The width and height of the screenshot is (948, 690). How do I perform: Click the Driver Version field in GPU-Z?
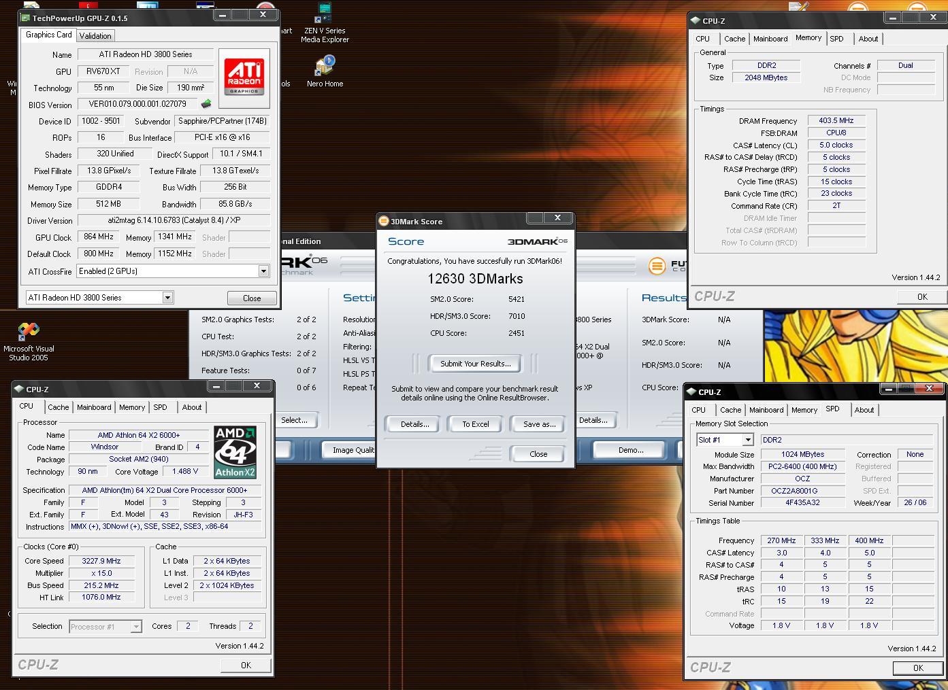(x=174, y=220)
